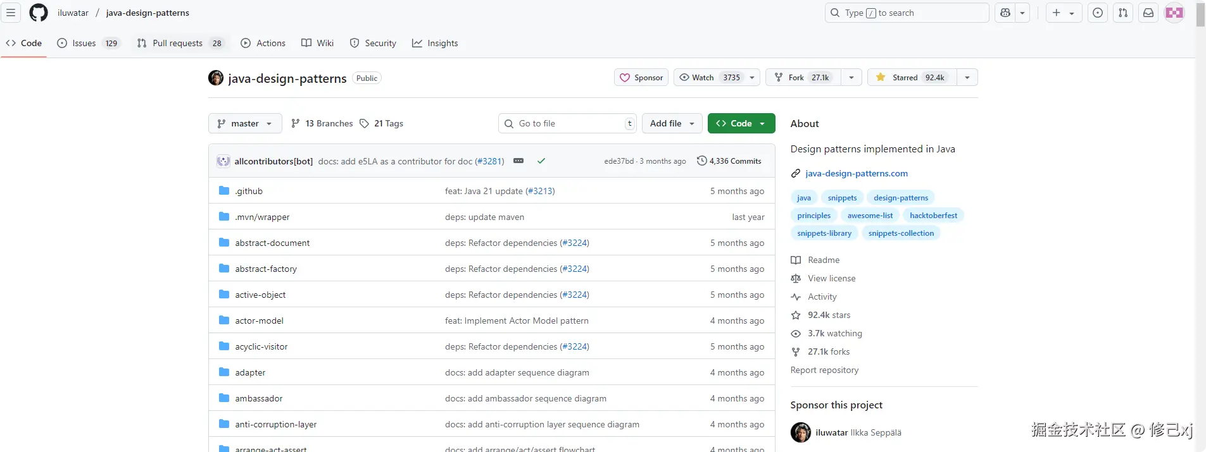This screenshot has height=452, width=1206.
Task: Open the master branch dropdown
Action: (246, 123)
